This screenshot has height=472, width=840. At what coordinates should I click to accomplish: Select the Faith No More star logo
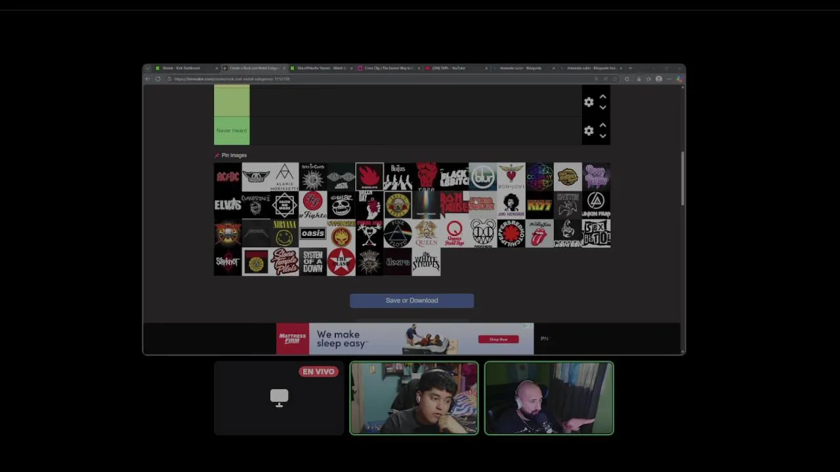coord(284,205)
